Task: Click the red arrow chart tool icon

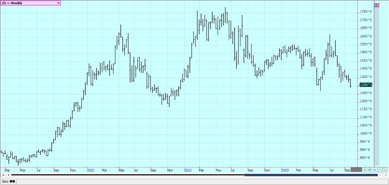Action: tap(365, 170)
